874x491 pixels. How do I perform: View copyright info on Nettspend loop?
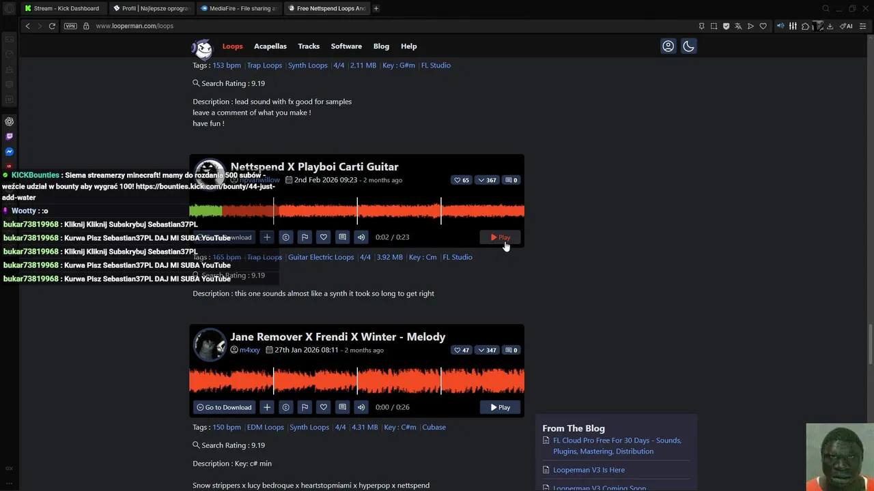285,237
